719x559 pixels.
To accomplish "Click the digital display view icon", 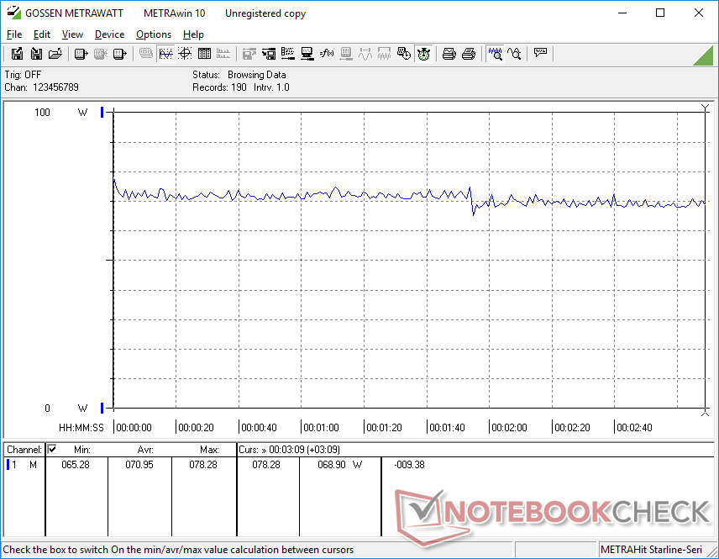I will click(x=146, y=54).
